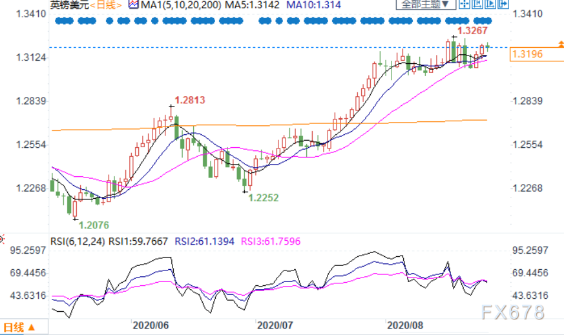
Task: Click the crosshair cursor tool icon
Action: [465, 5]
